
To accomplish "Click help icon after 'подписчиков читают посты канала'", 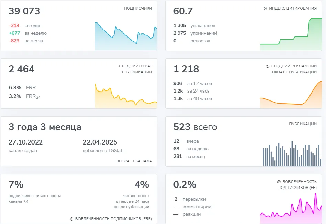I will tap(26, 201).
